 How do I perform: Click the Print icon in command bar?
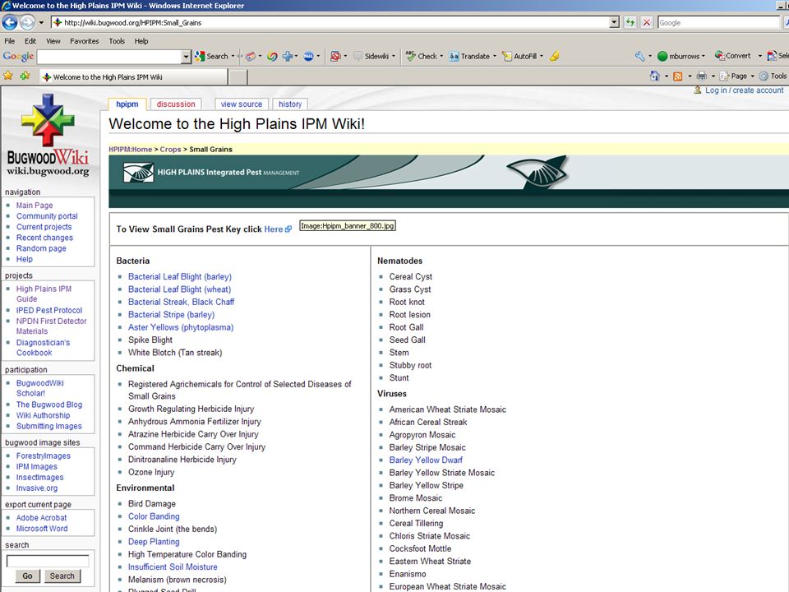click(701, 76)
